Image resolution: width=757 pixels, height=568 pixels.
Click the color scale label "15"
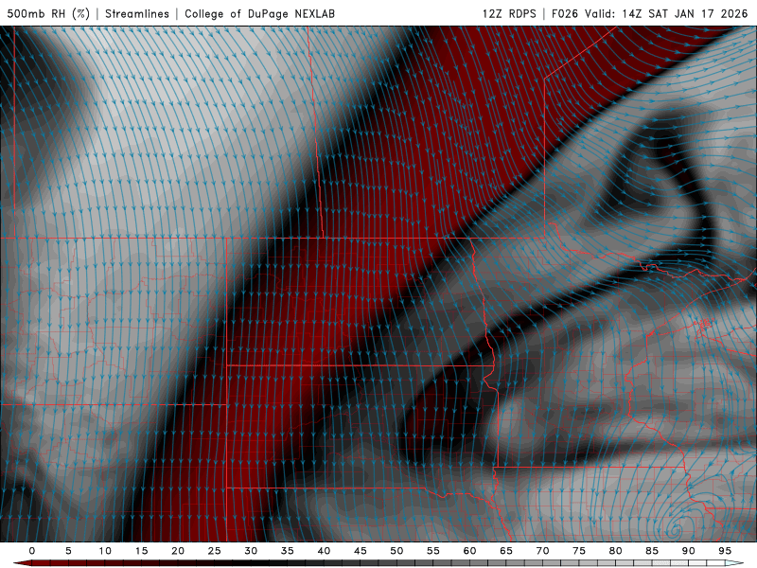tap(141, 551)
